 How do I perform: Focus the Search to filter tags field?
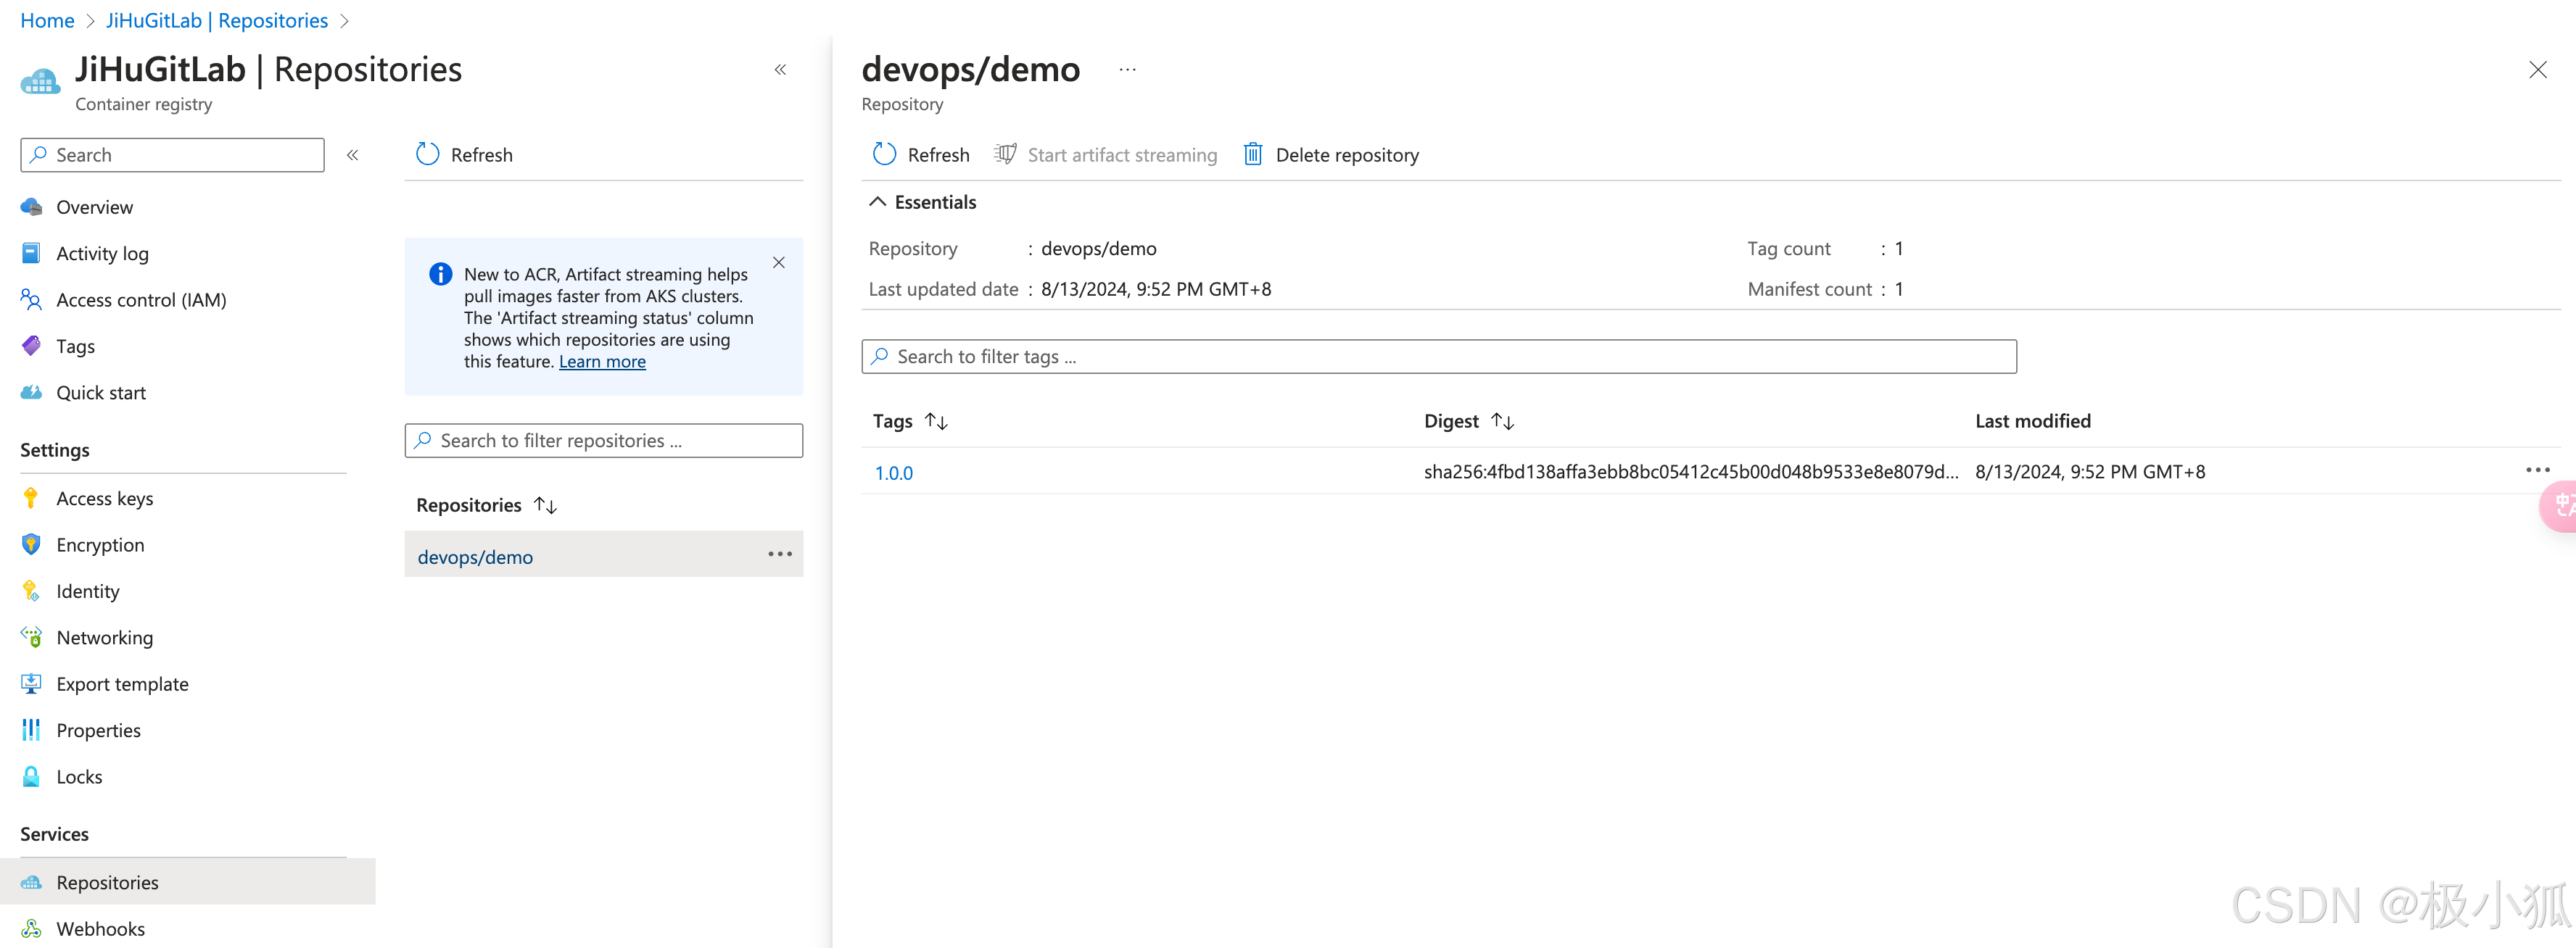1439,357
